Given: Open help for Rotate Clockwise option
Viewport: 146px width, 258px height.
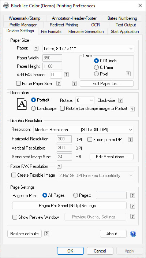Looking at the screenshot, I should pyautogui.click(x=121, y=100).
